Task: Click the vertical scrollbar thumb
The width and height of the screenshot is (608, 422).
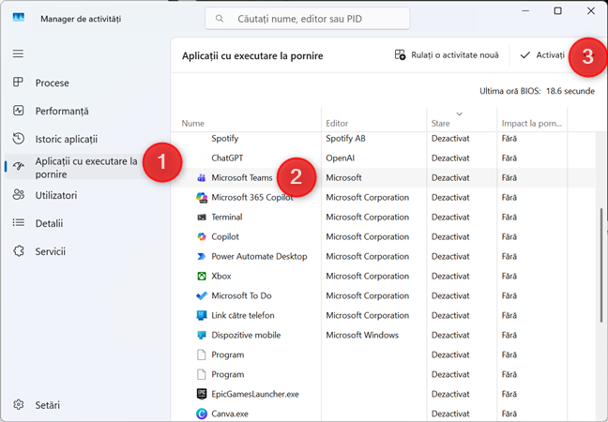Action: click(601, 265)
